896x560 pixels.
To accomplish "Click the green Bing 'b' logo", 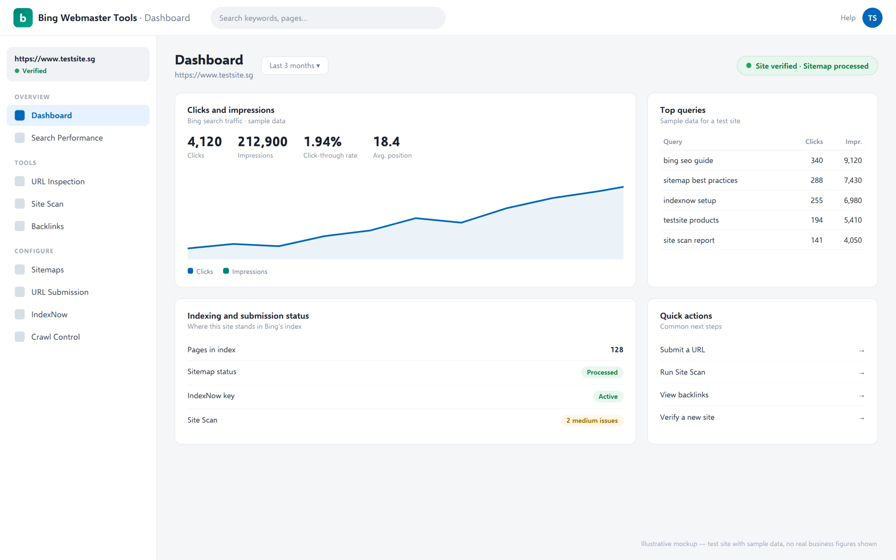I will pos(23,18).
